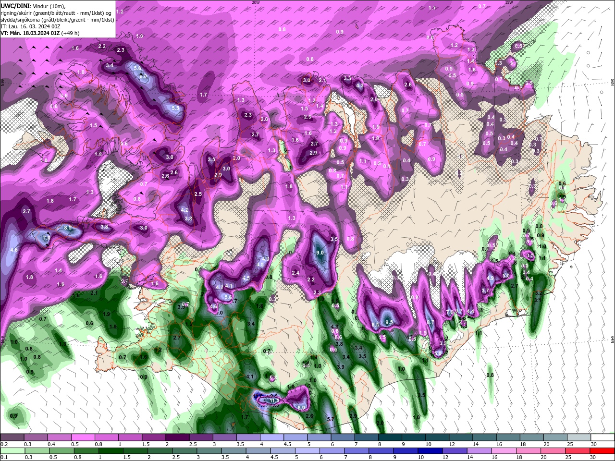615x461 pixels.
Task: Click the 'rigning/skúrir' legend description line
Action: tap(57, 13)
